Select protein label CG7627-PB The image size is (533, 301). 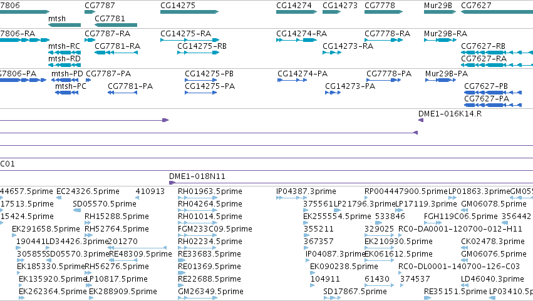486,86
